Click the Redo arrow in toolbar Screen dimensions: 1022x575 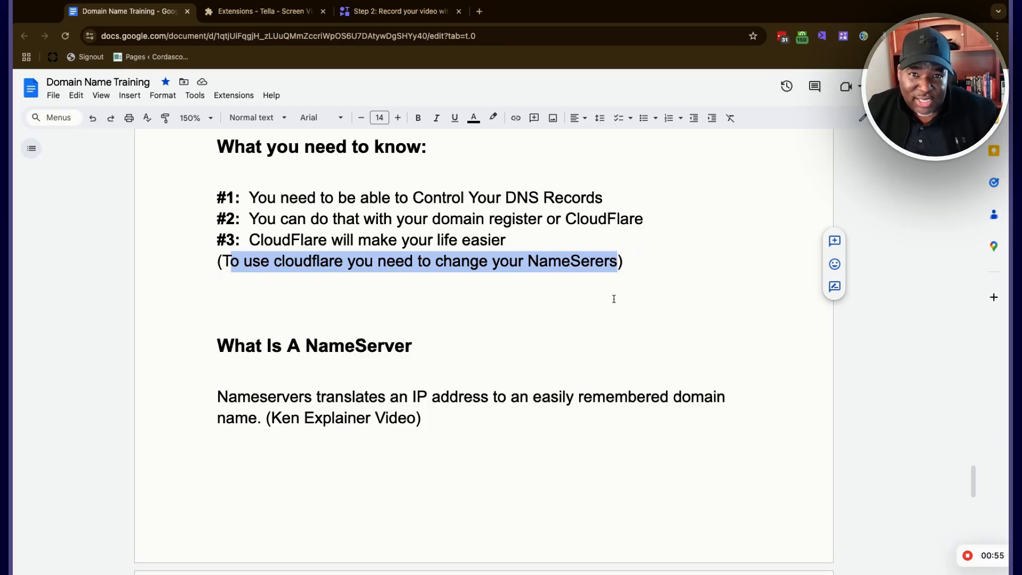point(111,118)
